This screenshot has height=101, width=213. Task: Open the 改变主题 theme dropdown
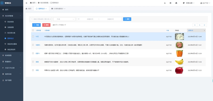[189, 3]
